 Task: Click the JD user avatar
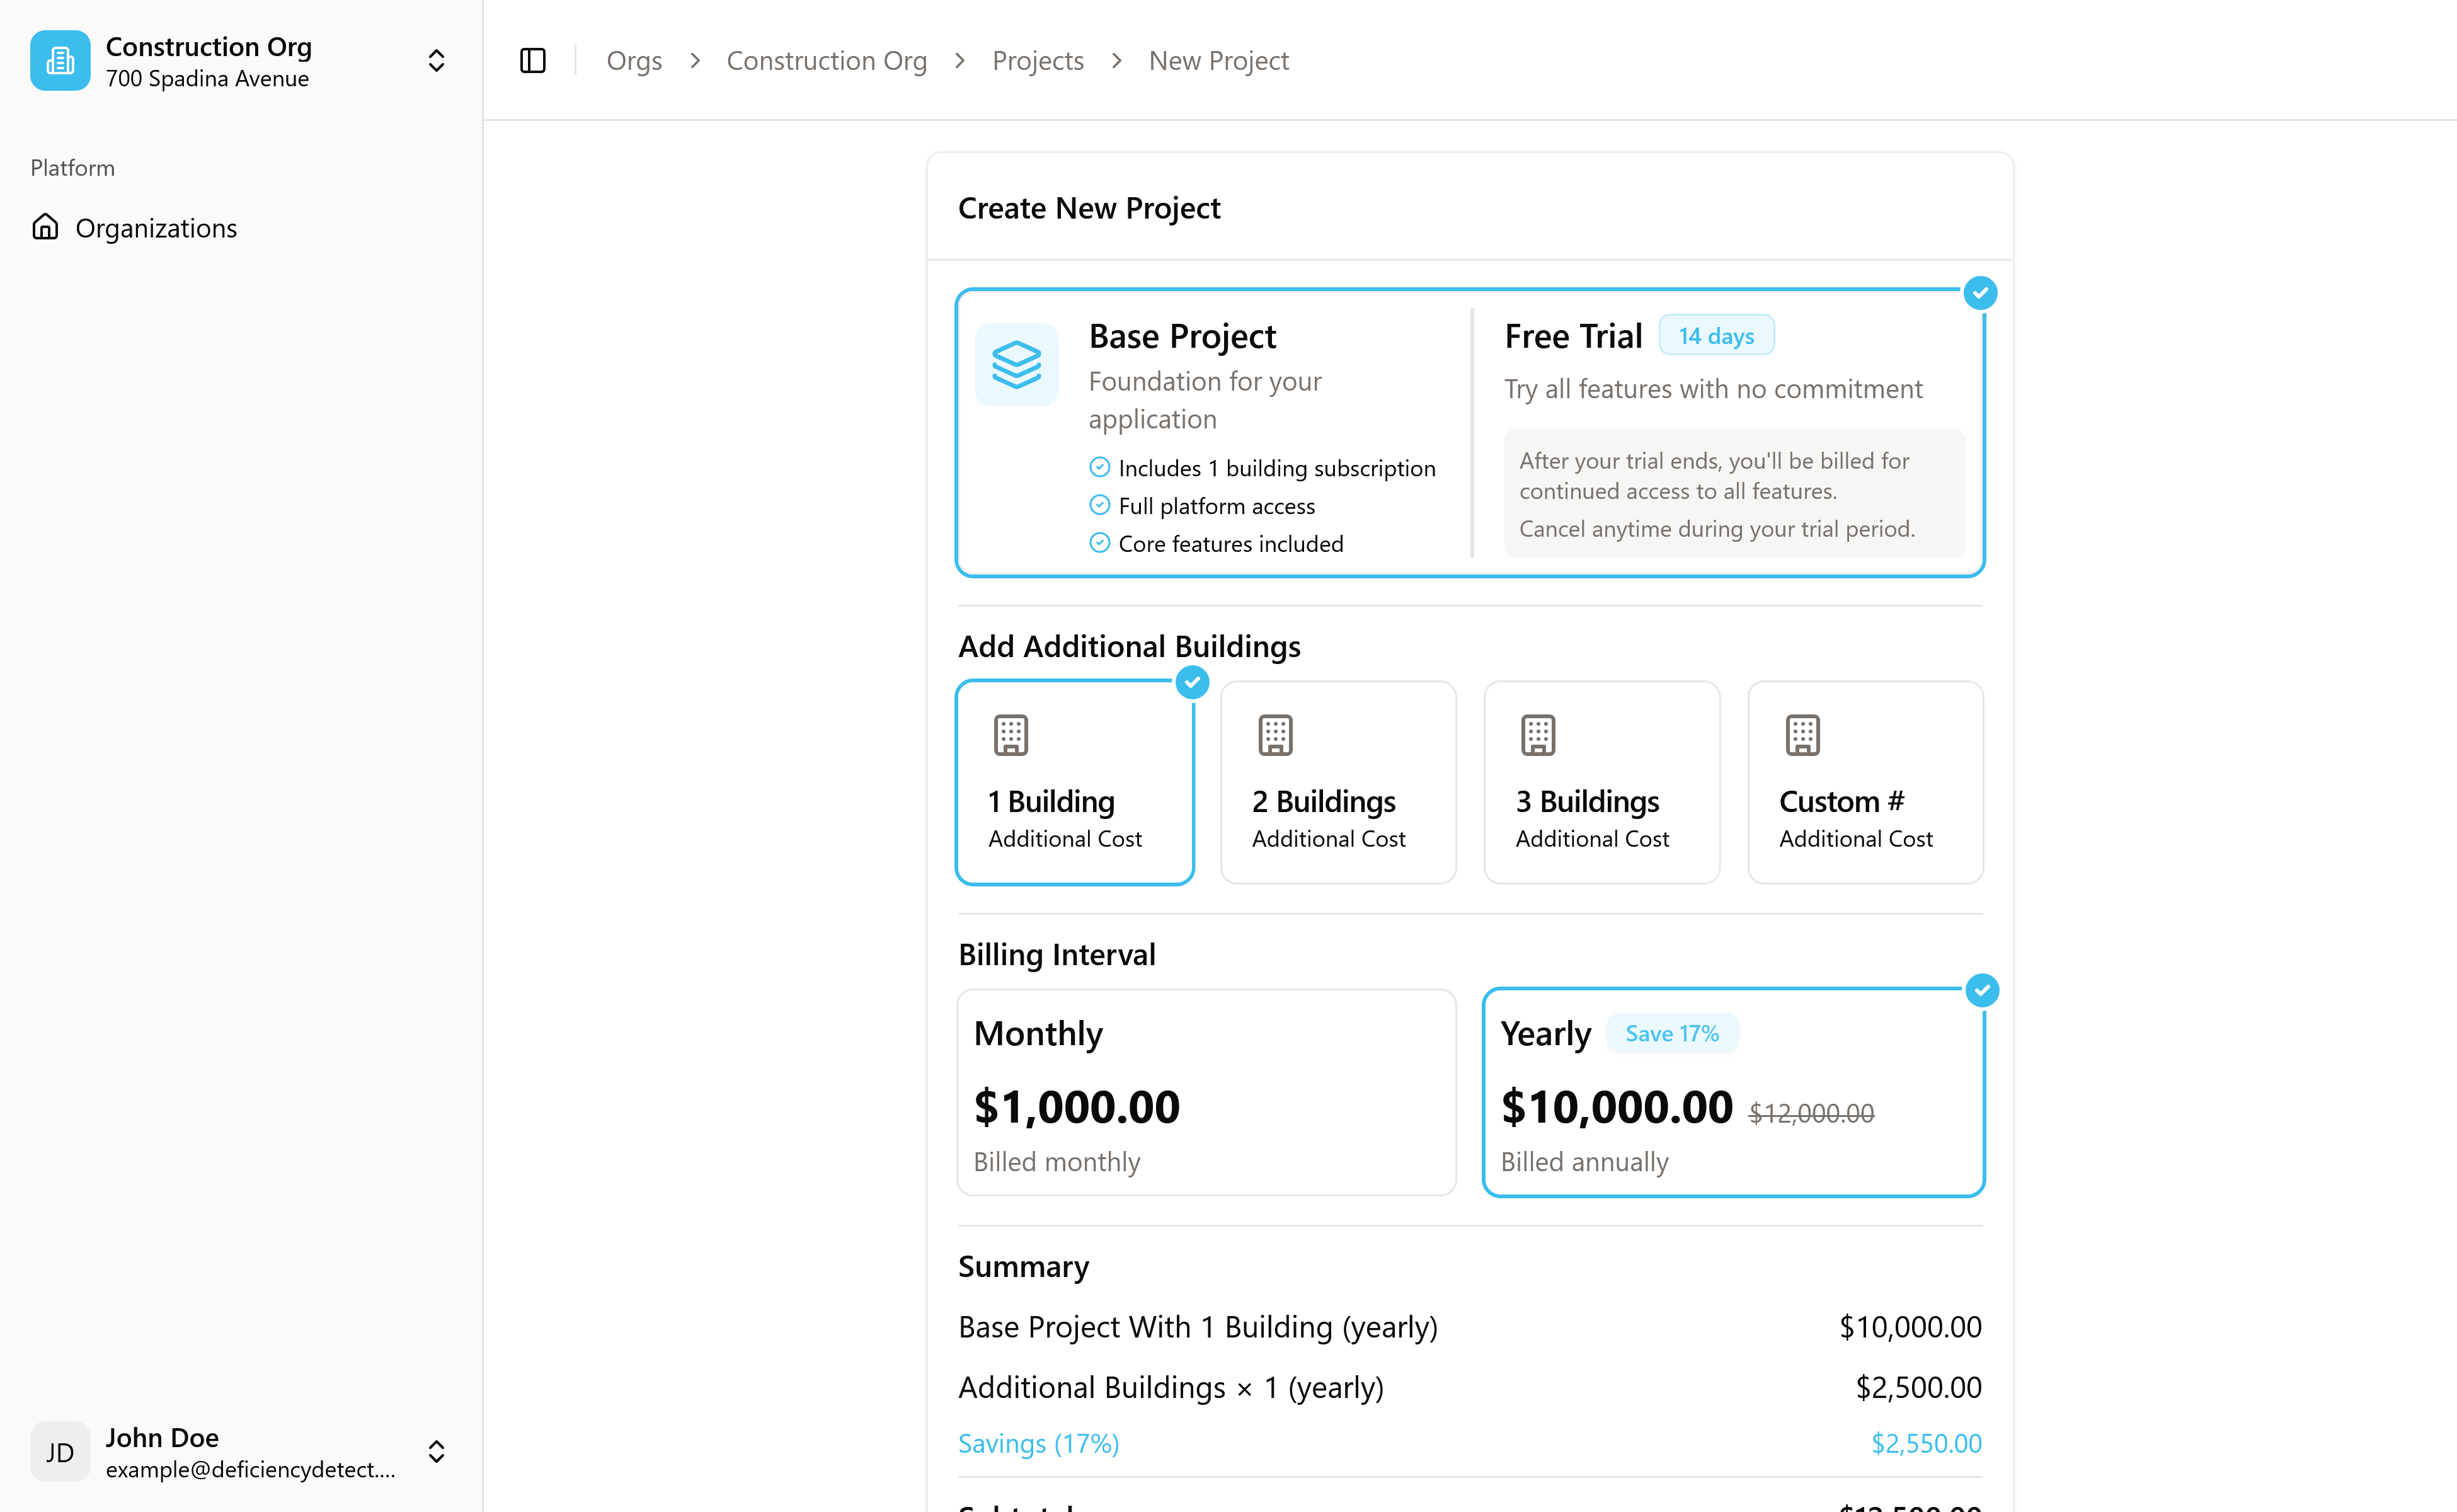60,1452
